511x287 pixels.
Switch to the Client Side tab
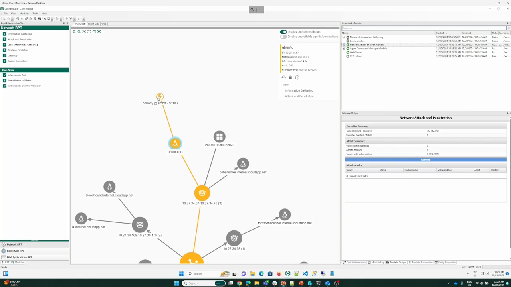pos(93,24)
